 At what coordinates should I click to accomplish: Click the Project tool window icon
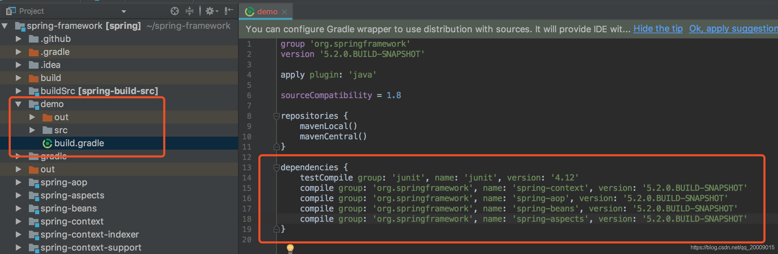[11, 11]
